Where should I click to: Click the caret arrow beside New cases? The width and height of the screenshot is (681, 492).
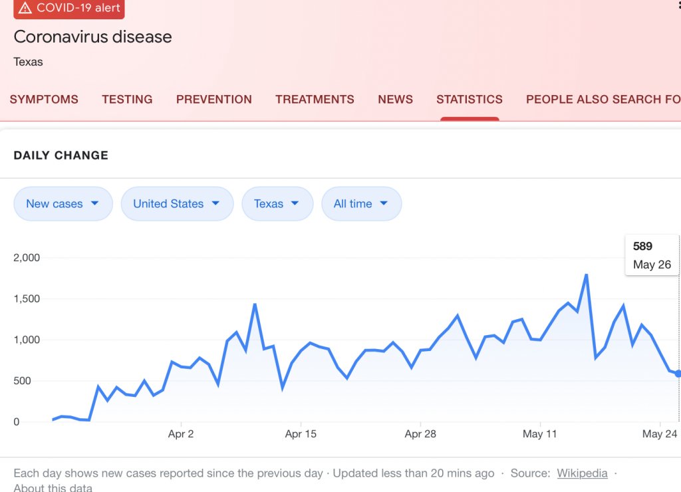(94, 203)
